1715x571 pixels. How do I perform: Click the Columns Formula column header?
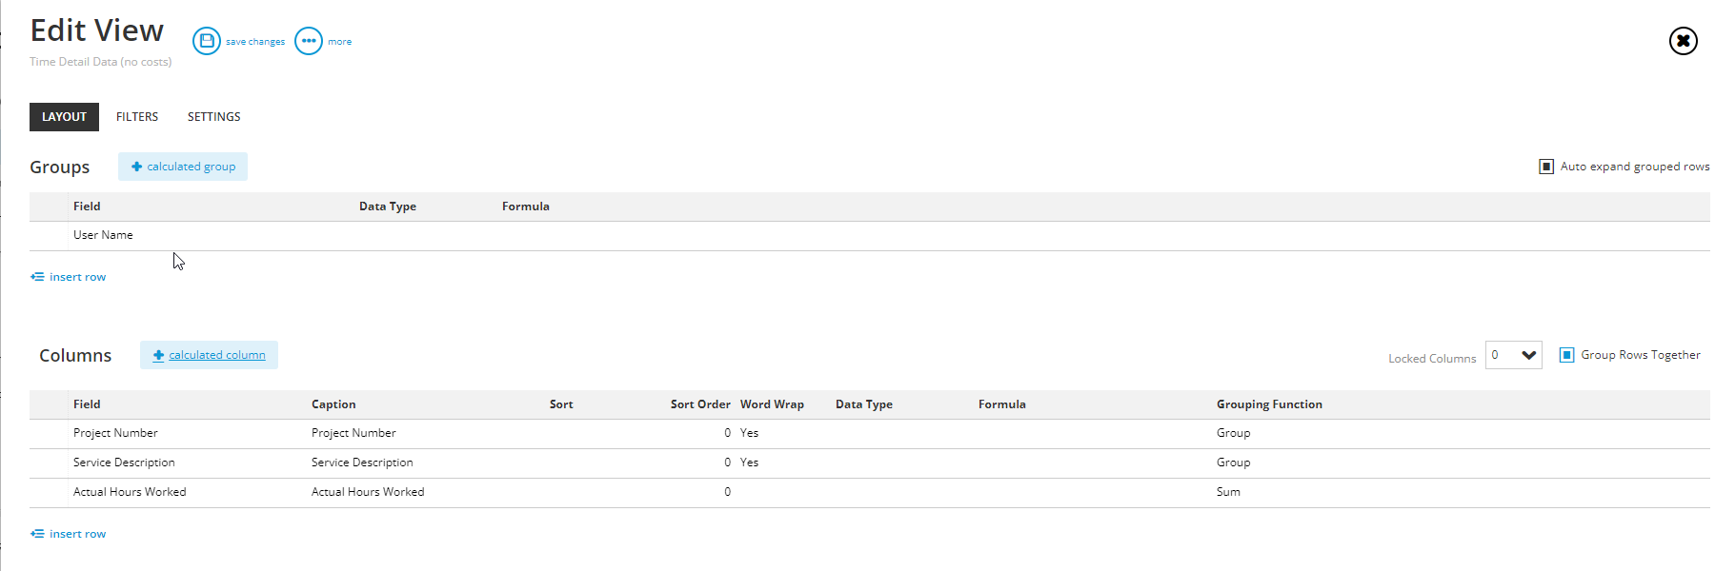point(1002,404)
